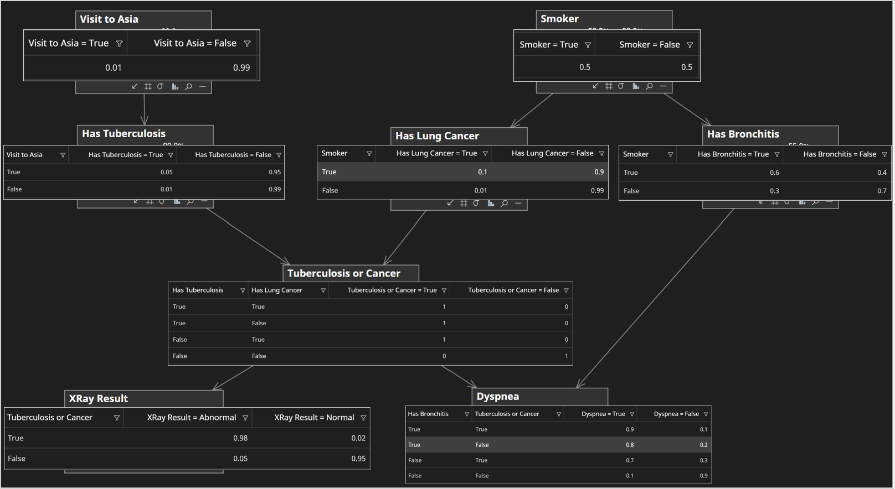Click the magnifier icon under Has Lung Cancer
The width and height of the screenshot is (895, 489).
(505, 204)
